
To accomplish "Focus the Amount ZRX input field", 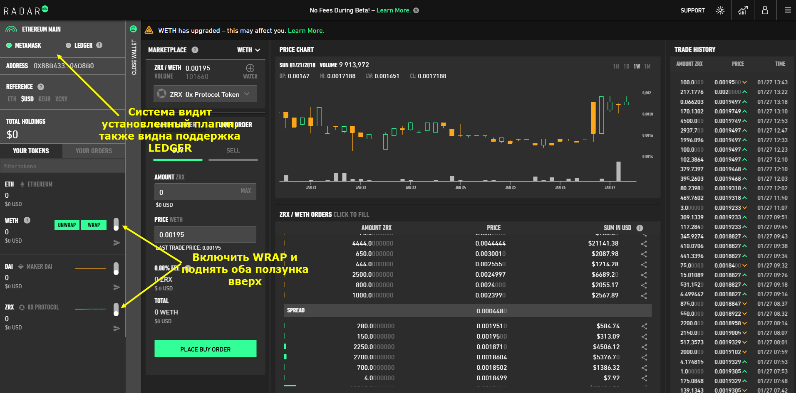I will [206, 192].
